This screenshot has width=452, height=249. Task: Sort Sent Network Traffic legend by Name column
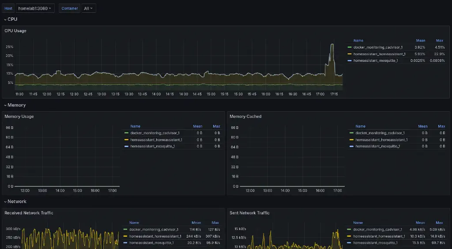[358, 223]
